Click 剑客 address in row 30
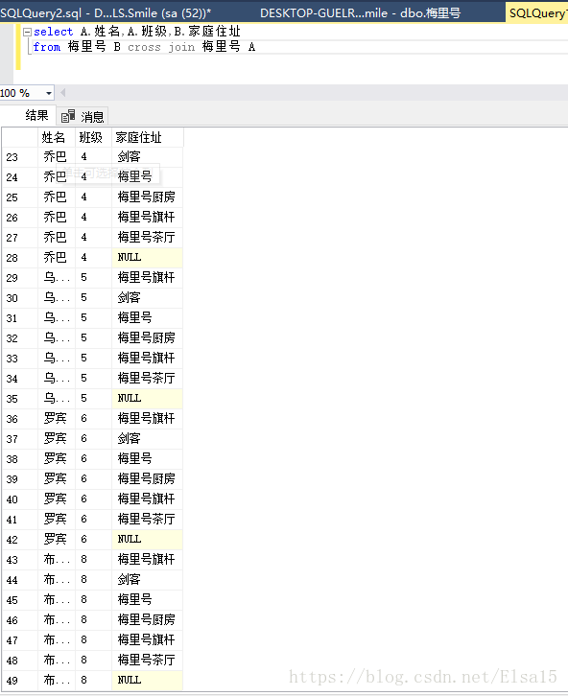The height and width of the screenshot is (696, 568). tap(148, 298)
